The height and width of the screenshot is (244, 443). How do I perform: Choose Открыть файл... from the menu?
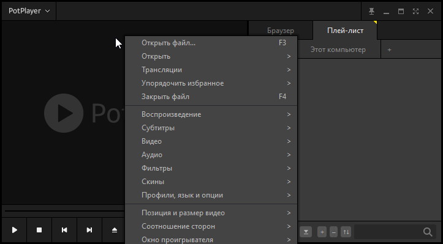pyautogui.click(x=211, y=43)
